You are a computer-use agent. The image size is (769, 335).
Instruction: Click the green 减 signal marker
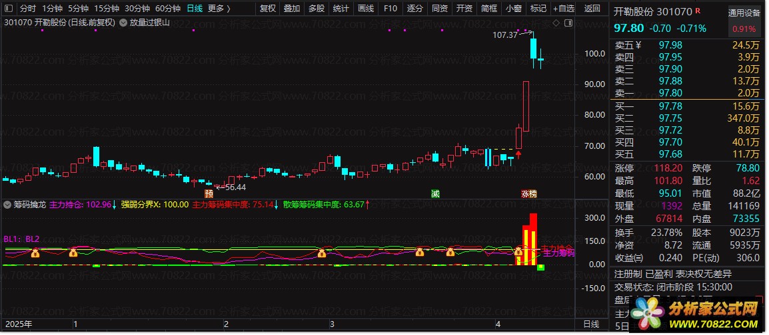pyautogui.click(x=435, y=193)
